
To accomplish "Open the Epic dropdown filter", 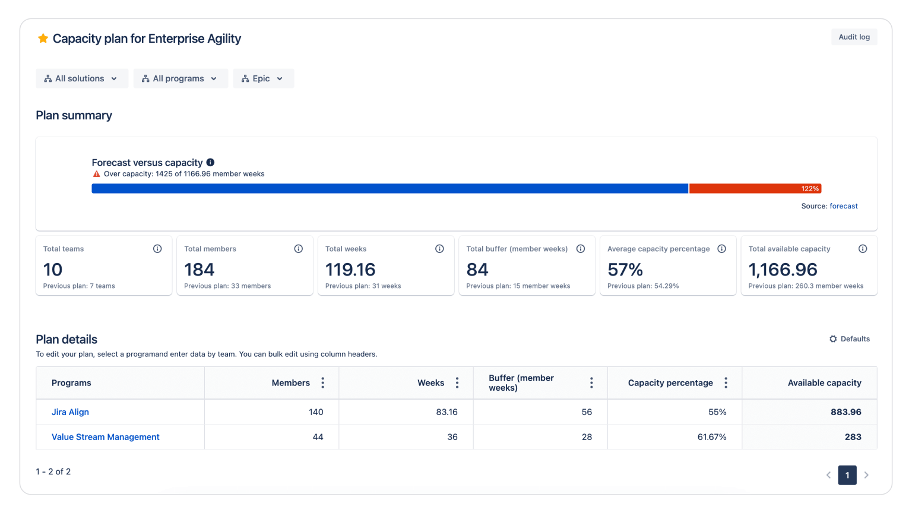I will (x=263, y=78).
